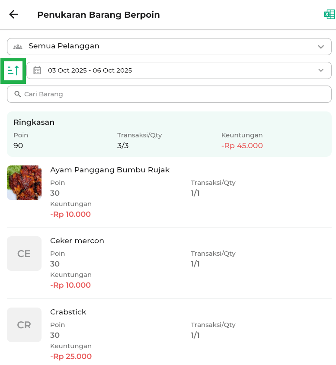
Task: Open the Ayam Panggang product photo
Action: click(24, 183)
